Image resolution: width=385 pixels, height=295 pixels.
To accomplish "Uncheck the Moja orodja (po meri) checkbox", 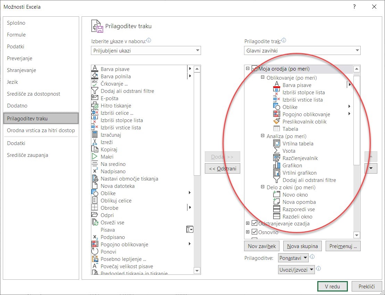I will 254,69.
